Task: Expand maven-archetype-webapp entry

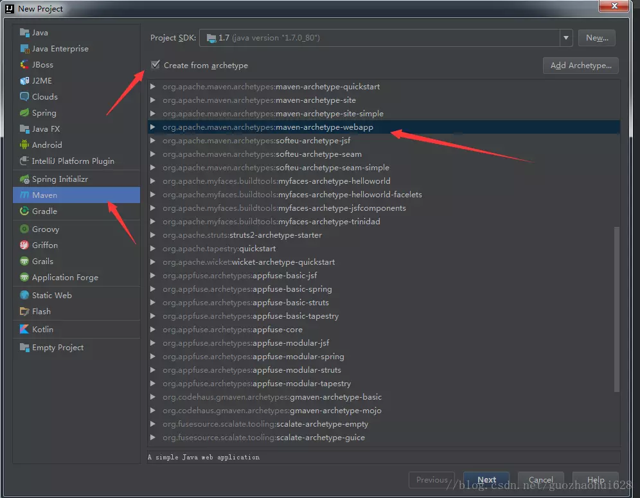Action: pos(153,127)
